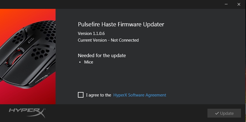Select the Mice list item
246x122 pixels.
[x=89, y=62]
